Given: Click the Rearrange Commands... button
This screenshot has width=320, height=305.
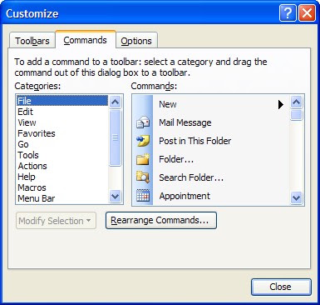Looking at the screenshot, I should [x=161, y=221].
